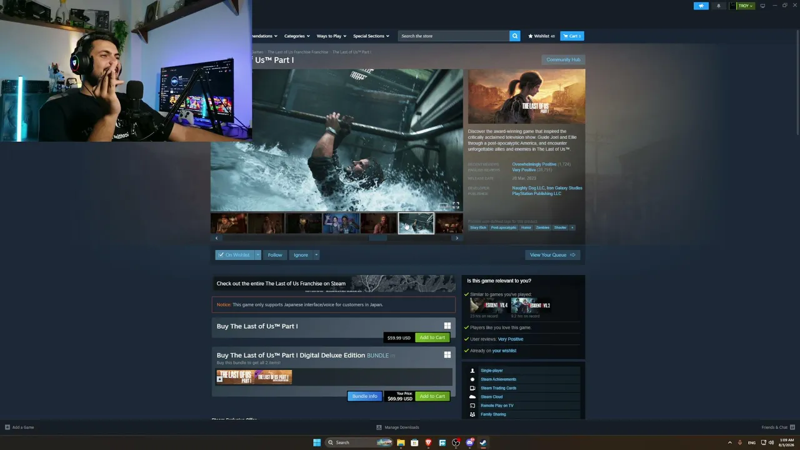Select the highlighted flooding water thumbnail
The width and height of the screenshot is (800, 450).
pos(416,223)
